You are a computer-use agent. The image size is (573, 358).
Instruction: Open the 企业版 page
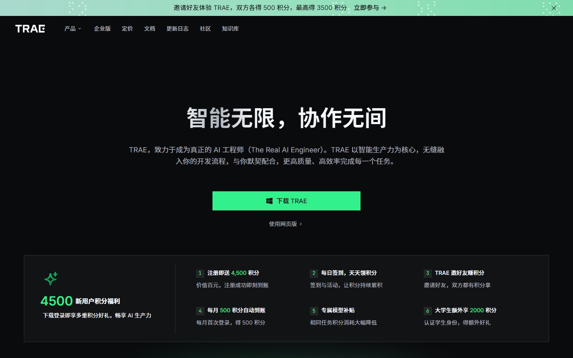[x=102, y=29]
